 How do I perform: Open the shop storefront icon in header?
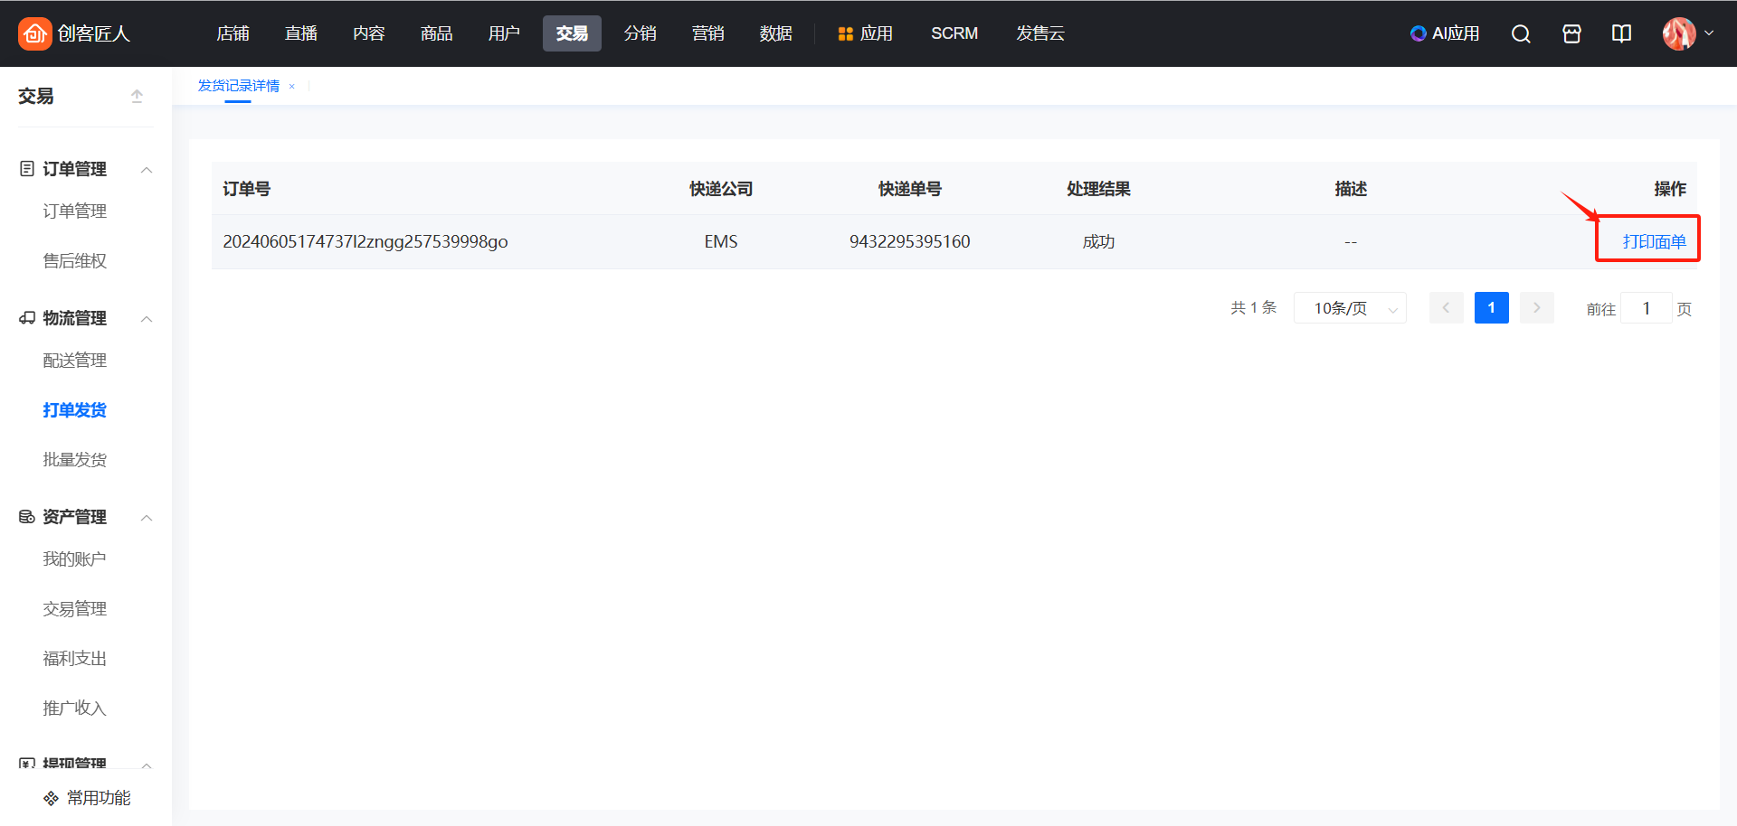coord(1571,33)
